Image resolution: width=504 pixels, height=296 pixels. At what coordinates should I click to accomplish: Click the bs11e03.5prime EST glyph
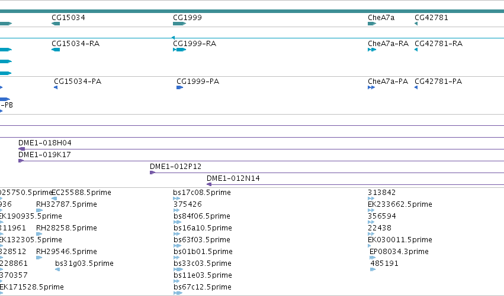(176, 281)
